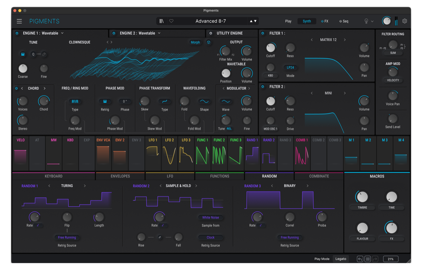Viewport: 422px width, 270px height.
Task: Select the keyboard tracking icon in Tune section
Action: (23, 54)
